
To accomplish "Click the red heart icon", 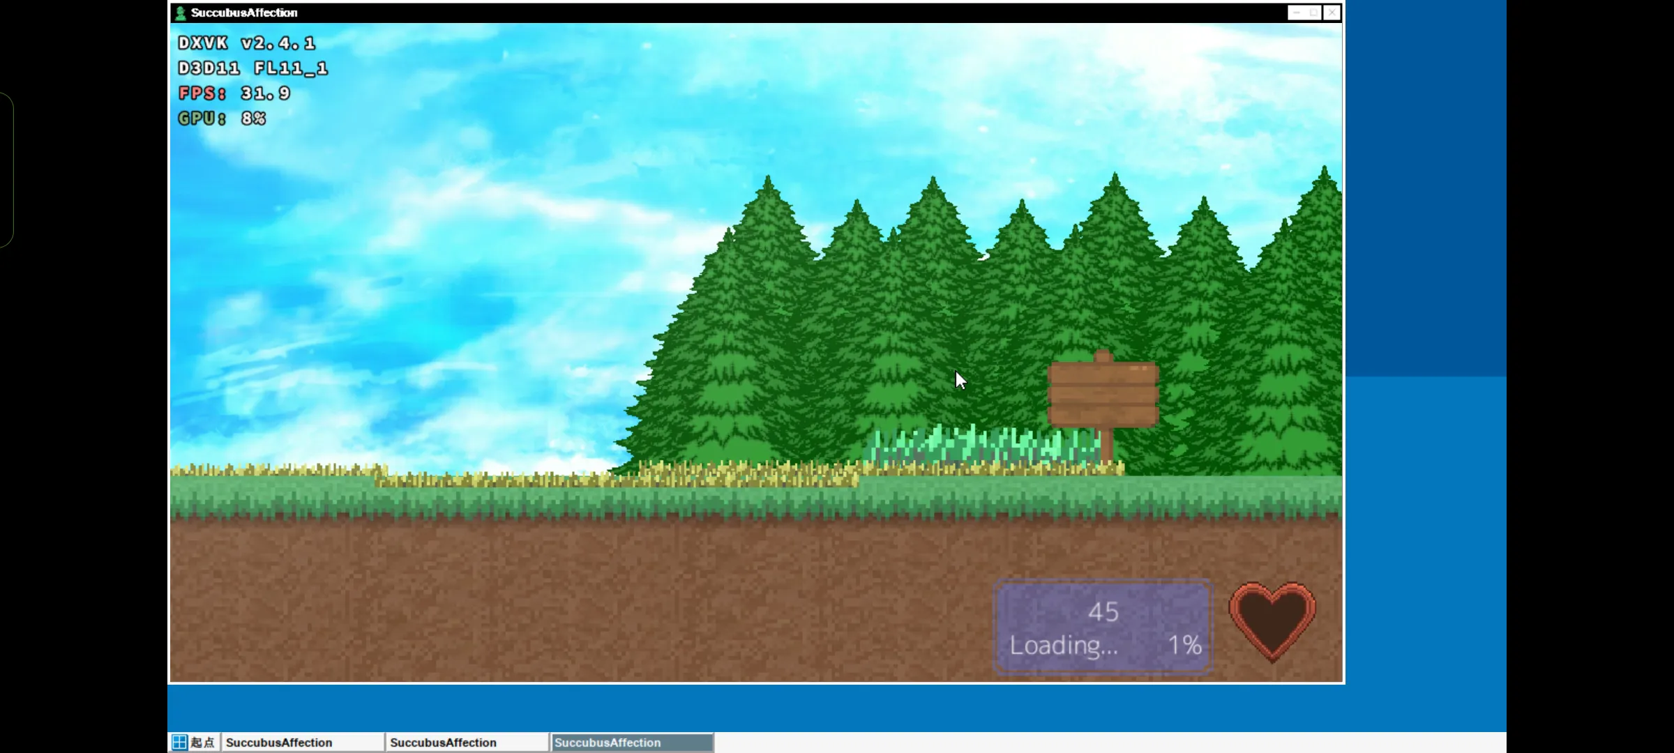I will pyautogui.click(x=1272, y=618).
